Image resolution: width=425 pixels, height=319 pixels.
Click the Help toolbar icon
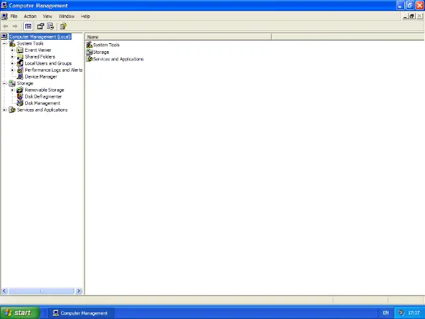[63, 27]
